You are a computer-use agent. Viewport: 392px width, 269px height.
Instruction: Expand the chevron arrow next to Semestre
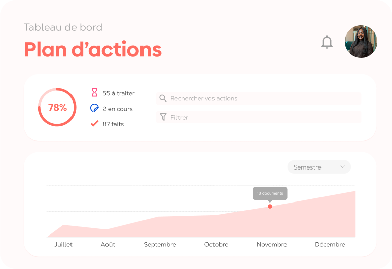pos(343,167)
